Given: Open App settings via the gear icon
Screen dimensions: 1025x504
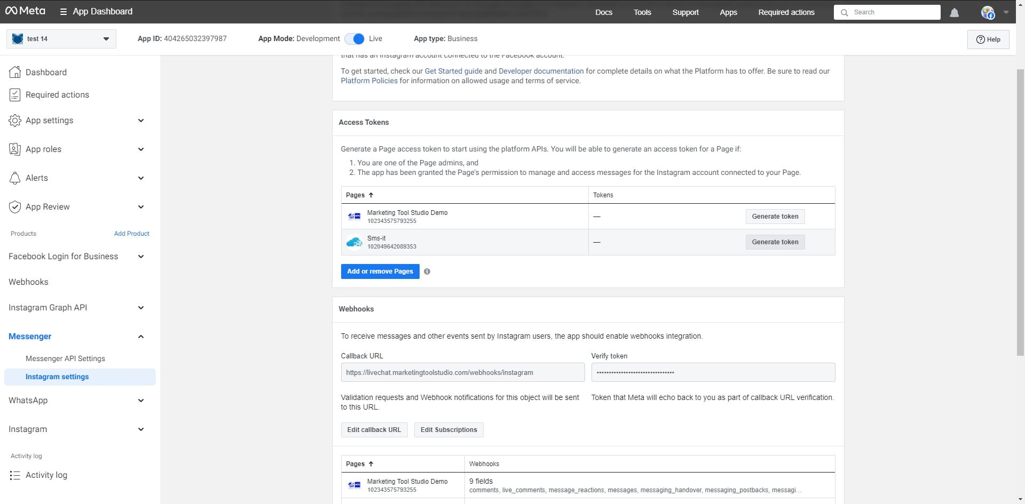Looking at the screenshot, I should coord(15,121).
